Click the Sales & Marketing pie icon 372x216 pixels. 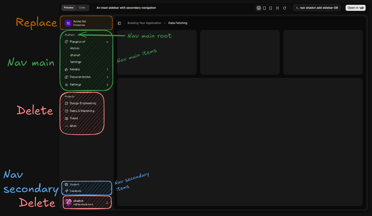click(x=66, y=111)
